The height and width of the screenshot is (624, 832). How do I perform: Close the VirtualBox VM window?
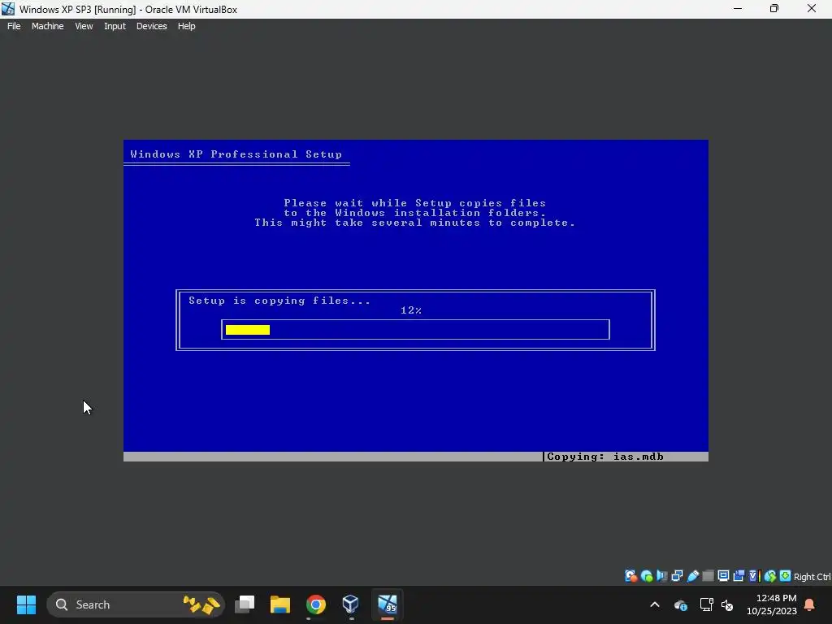[x=812, y=8]
